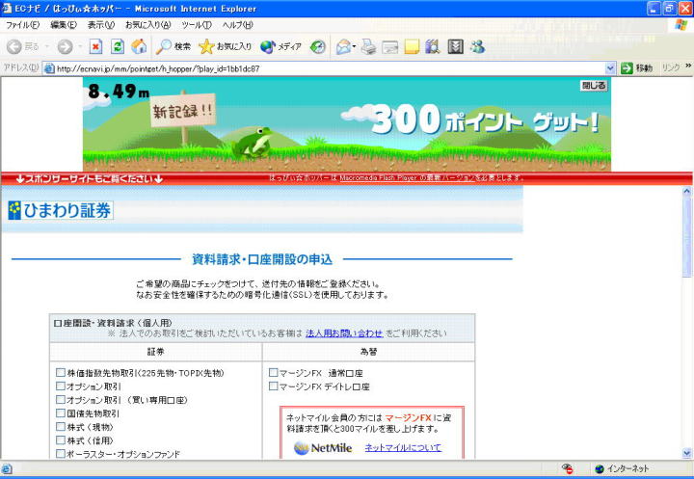Open the 表示(V) menu
This screenshot has width=694, height=479.
tap(101, 25)
